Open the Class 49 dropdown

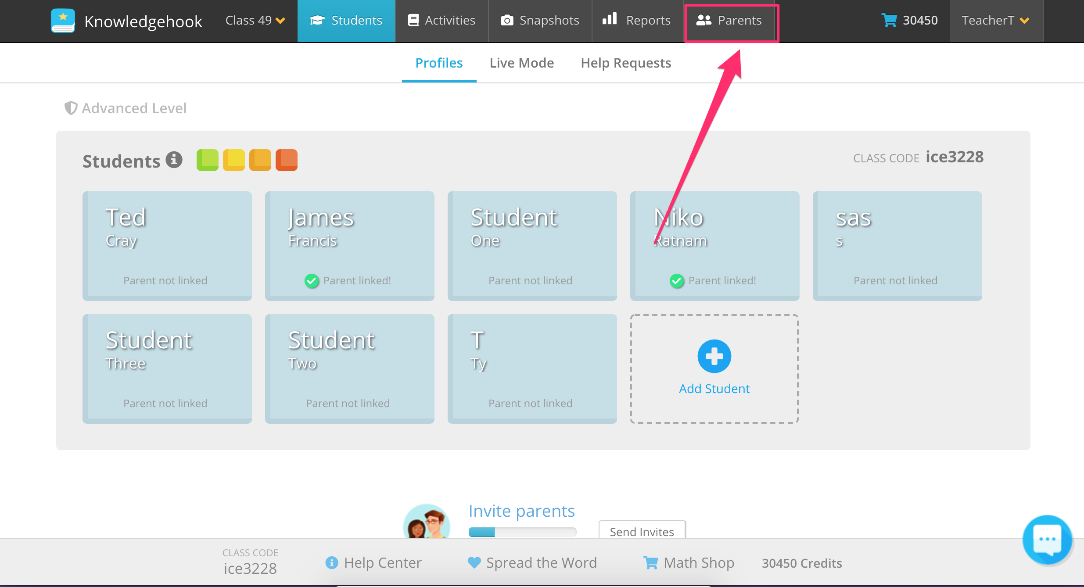255,21
